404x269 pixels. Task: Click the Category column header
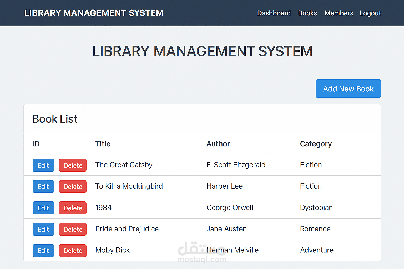[316, 144]
